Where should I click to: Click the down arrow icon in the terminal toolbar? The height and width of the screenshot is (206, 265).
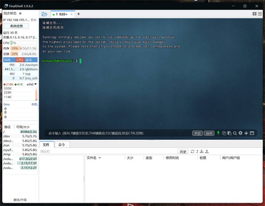click(x=246, y=133)
